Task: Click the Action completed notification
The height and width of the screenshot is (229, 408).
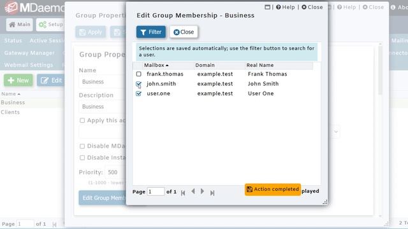Action: (273, 190)
